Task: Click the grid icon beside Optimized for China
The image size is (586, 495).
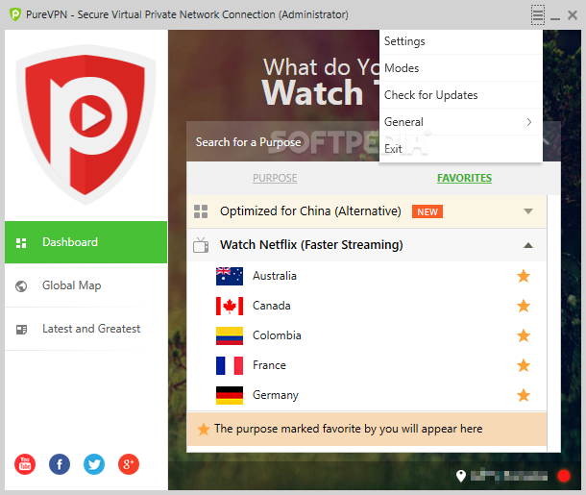Action: (201, 211)
